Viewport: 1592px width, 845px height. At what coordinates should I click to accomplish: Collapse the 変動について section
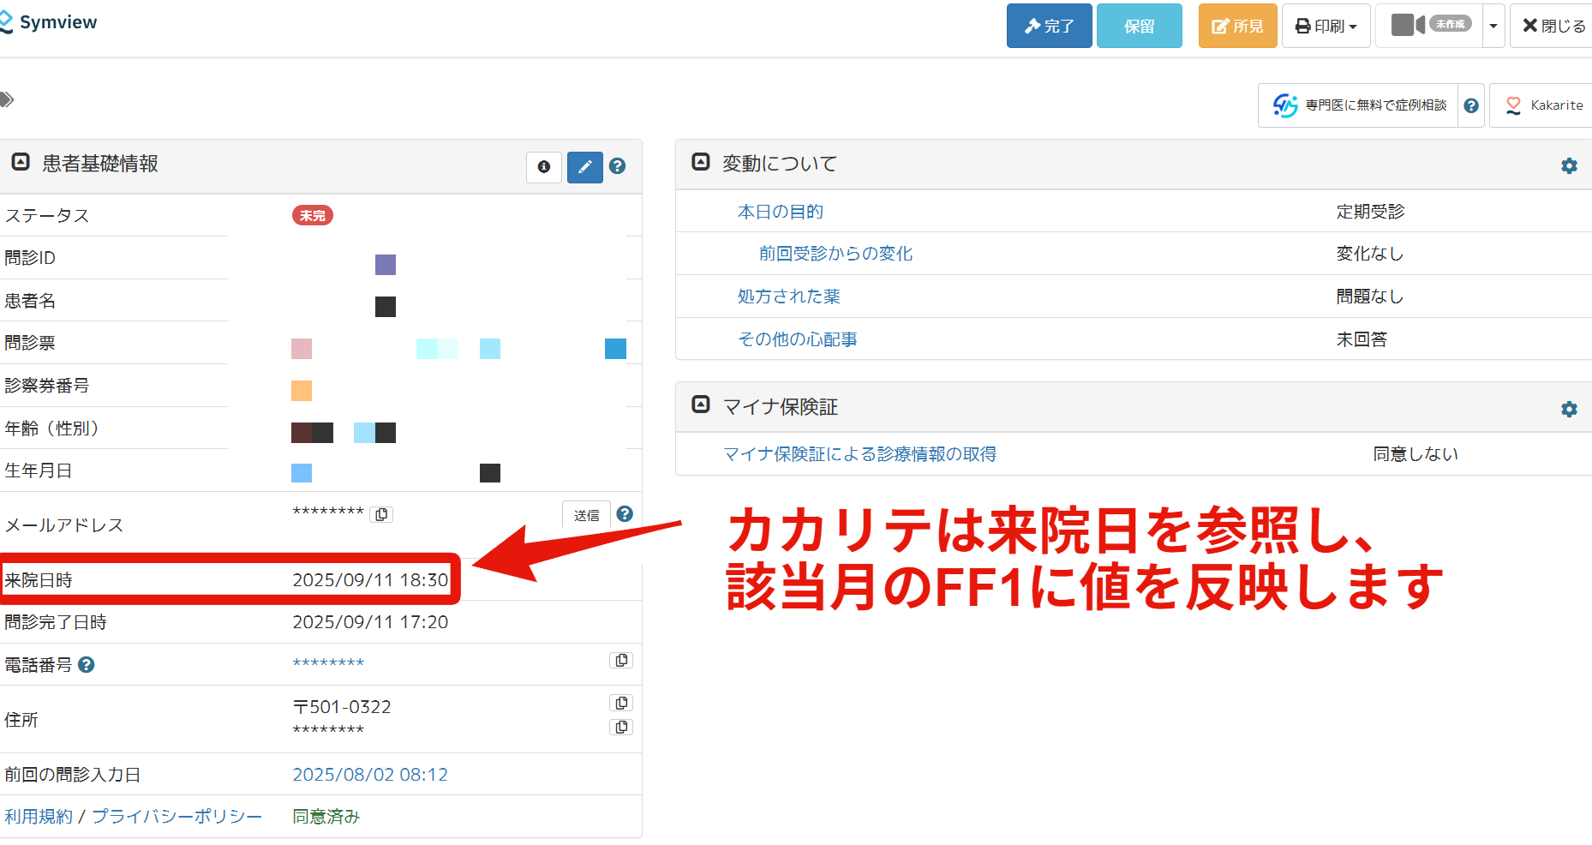tap(701, 162)
